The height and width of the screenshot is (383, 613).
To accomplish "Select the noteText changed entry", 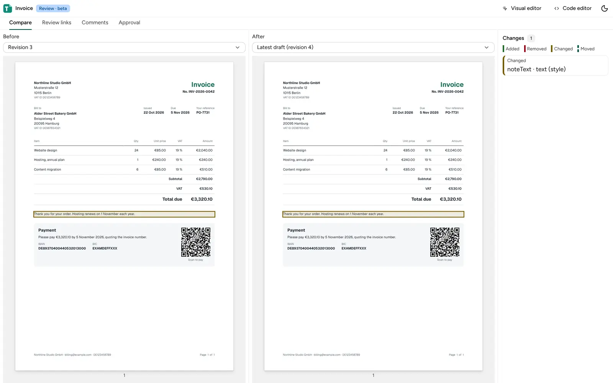I will 555,65.
